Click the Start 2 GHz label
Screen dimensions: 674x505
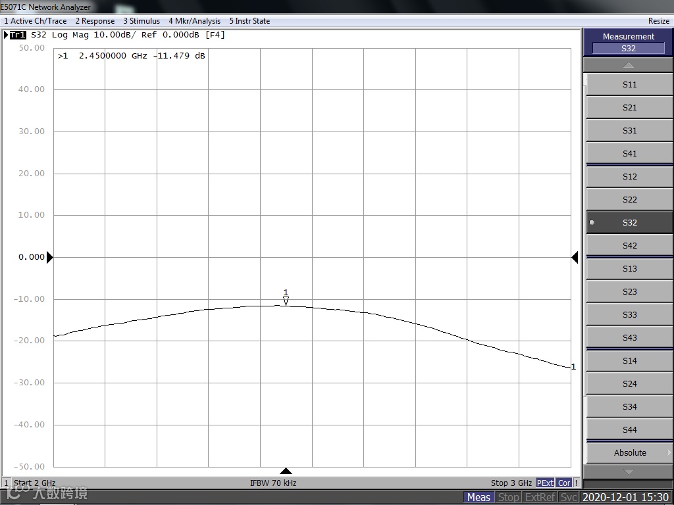(34, 483)
